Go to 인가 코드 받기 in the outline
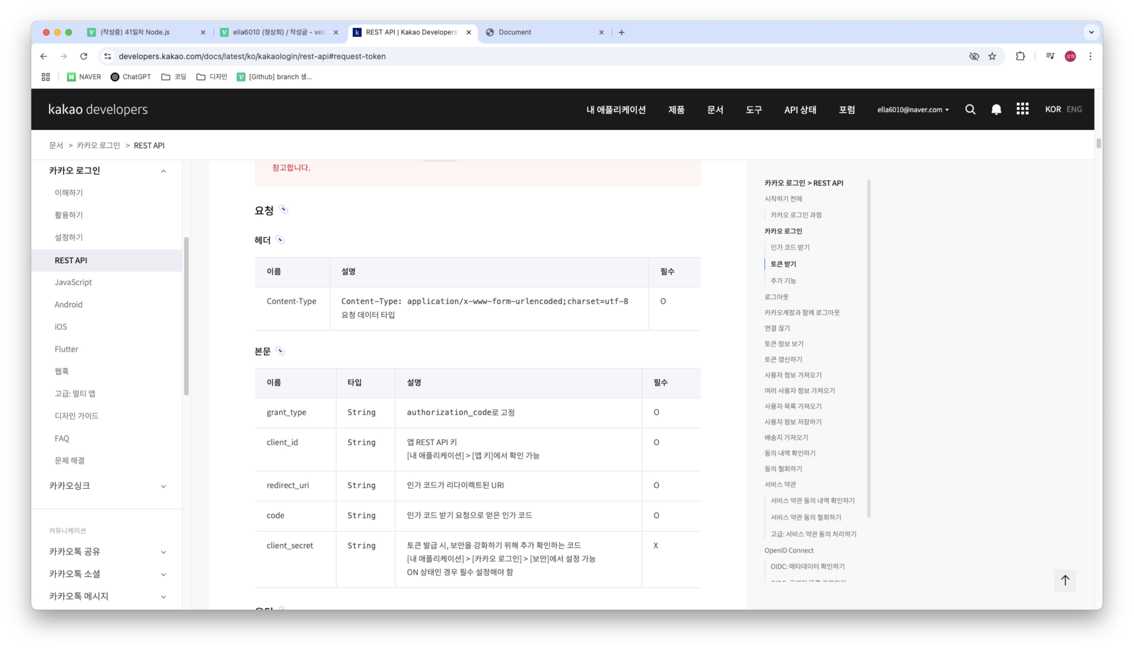The image size is (1134, 651). (x=790, y=247)
